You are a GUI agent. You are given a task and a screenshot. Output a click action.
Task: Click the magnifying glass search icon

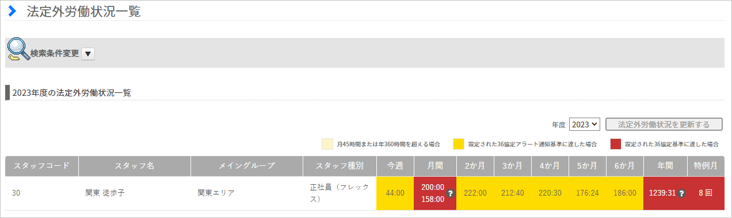click(18, 50)
